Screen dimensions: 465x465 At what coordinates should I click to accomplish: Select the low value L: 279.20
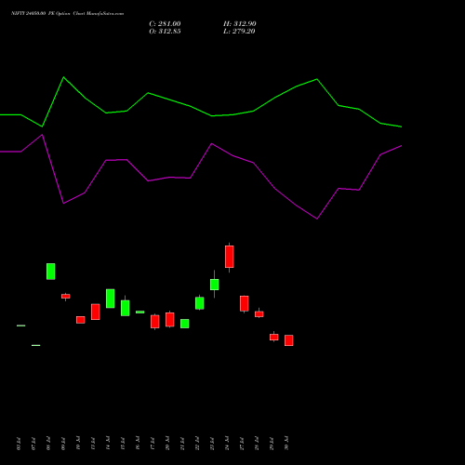point(239,32)
